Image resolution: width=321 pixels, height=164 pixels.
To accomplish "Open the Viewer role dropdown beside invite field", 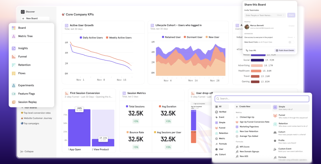I will 281,15.
